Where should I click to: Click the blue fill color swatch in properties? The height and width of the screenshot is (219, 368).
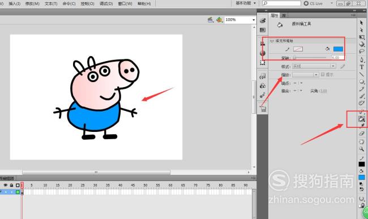(x=338, y=49)
